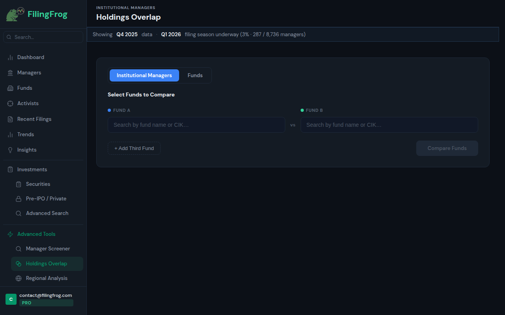This screenshot has height=315, width=505.
Task: Click the Pre-IPO / Private lock icon
Action: coord(19,199)
